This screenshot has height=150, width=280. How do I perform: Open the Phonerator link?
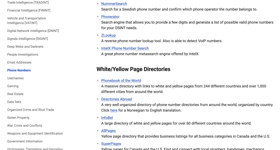(110, 17)
